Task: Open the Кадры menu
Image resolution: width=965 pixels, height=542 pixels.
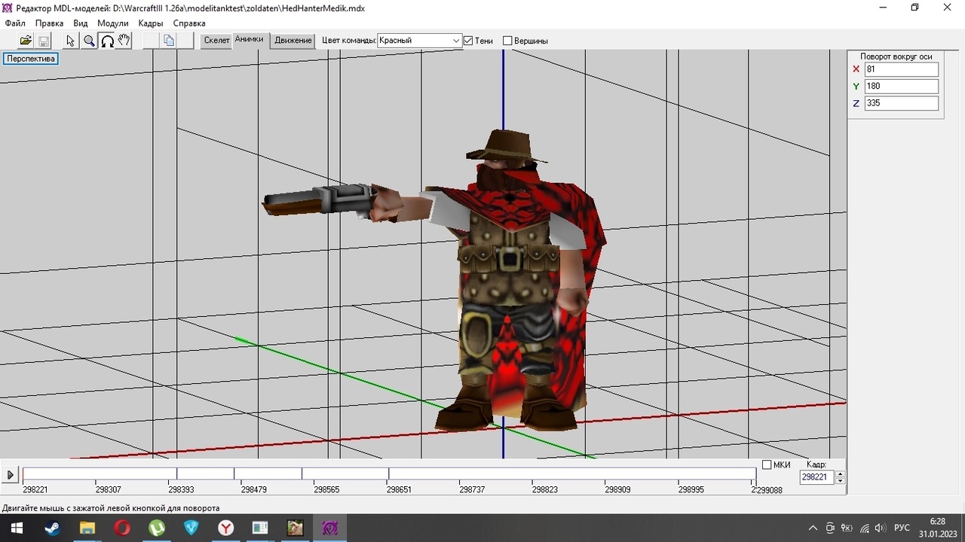Action: [x=151, y=23]
